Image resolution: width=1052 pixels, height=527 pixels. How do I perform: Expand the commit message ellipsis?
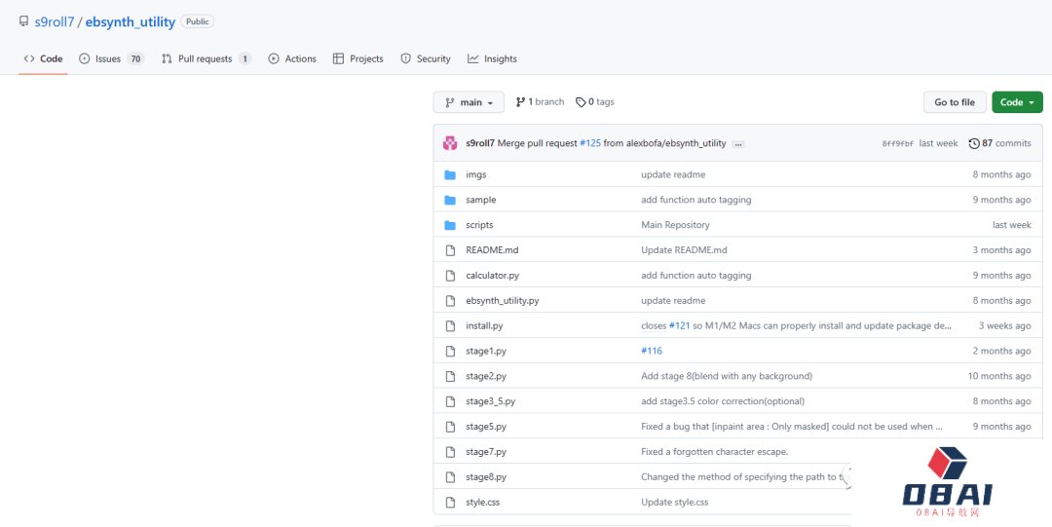pos(738,144)
